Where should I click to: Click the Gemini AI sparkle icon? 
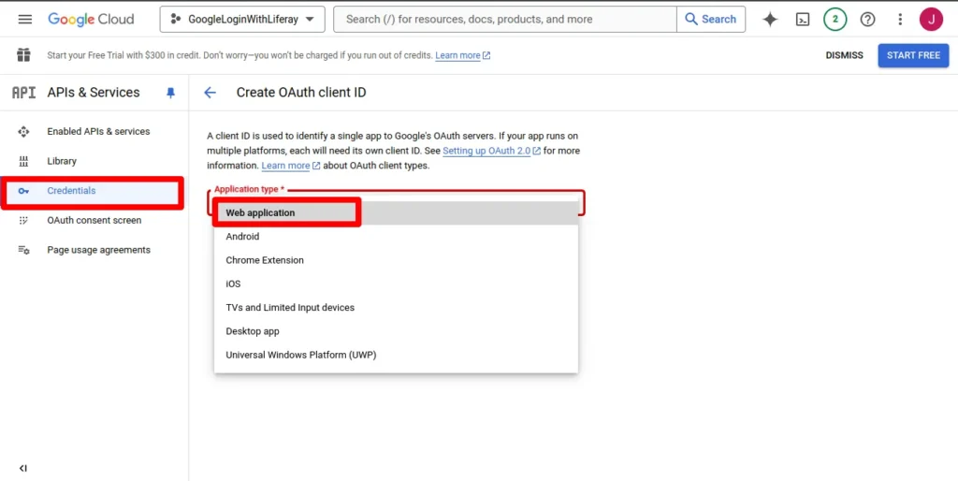pyautogui.click(x=770, y=19)
